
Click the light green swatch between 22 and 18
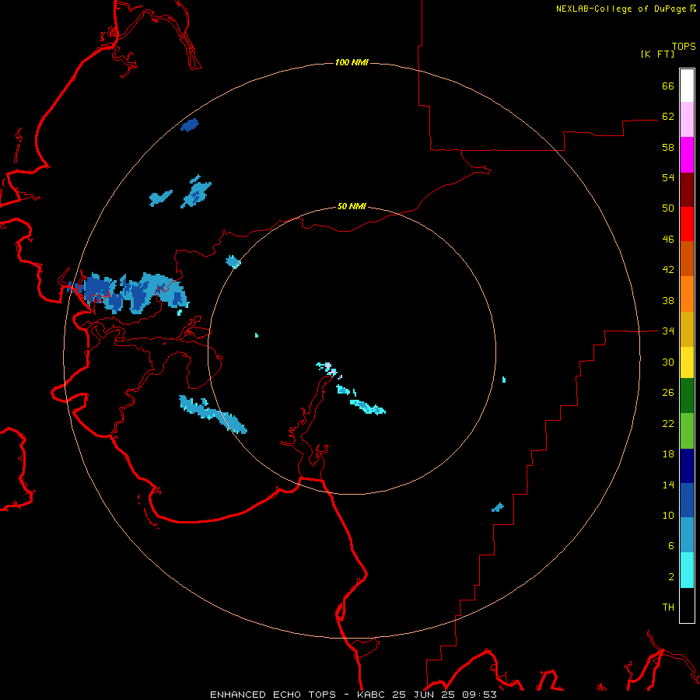tap(687, 431)
